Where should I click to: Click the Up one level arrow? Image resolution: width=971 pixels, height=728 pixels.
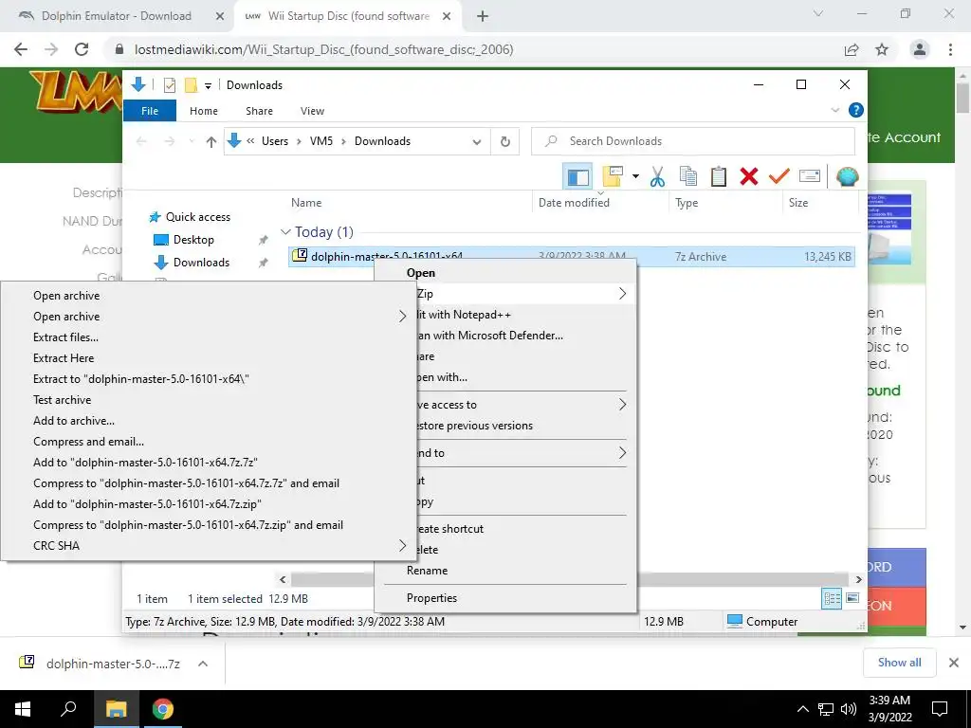point(211,142)
